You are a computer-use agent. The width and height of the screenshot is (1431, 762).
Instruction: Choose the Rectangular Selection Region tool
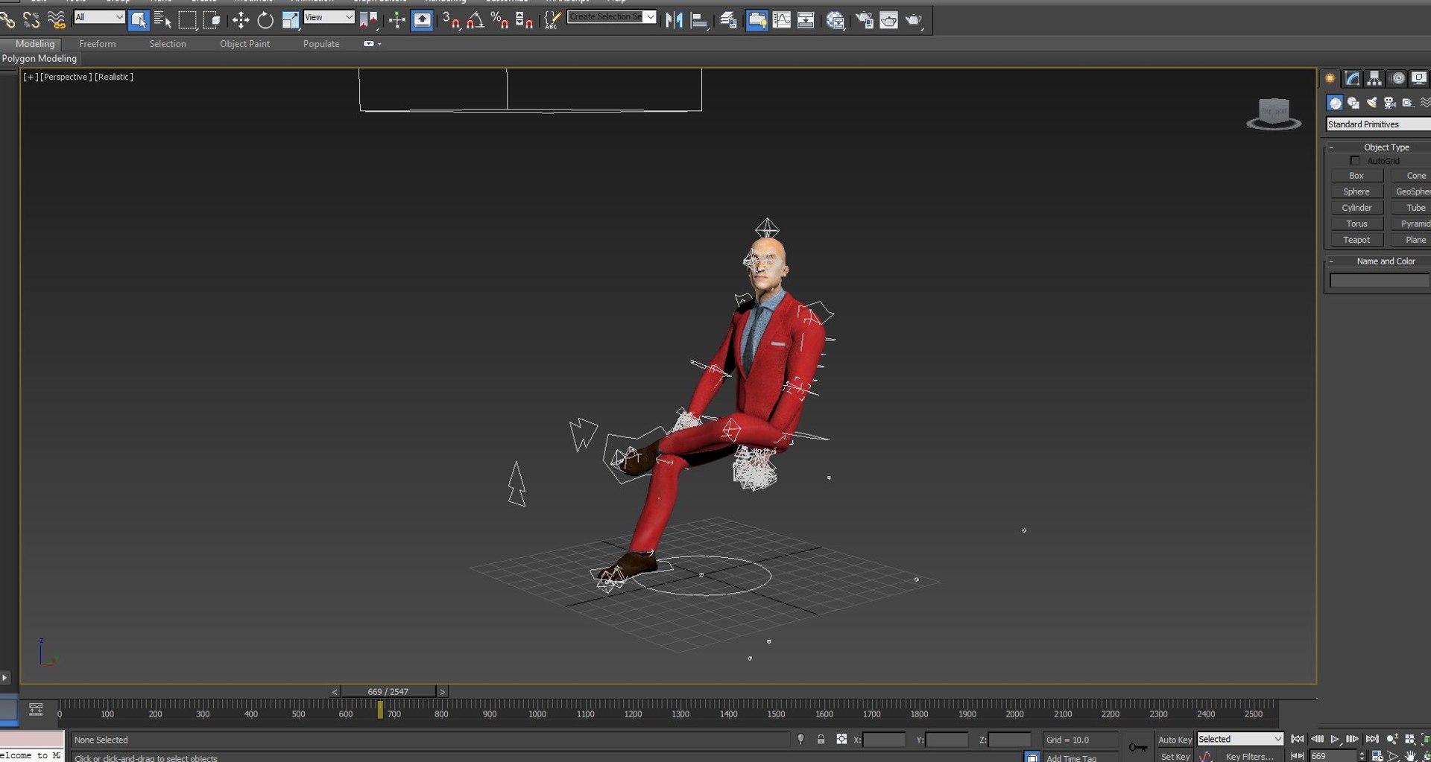pos(187,20)
